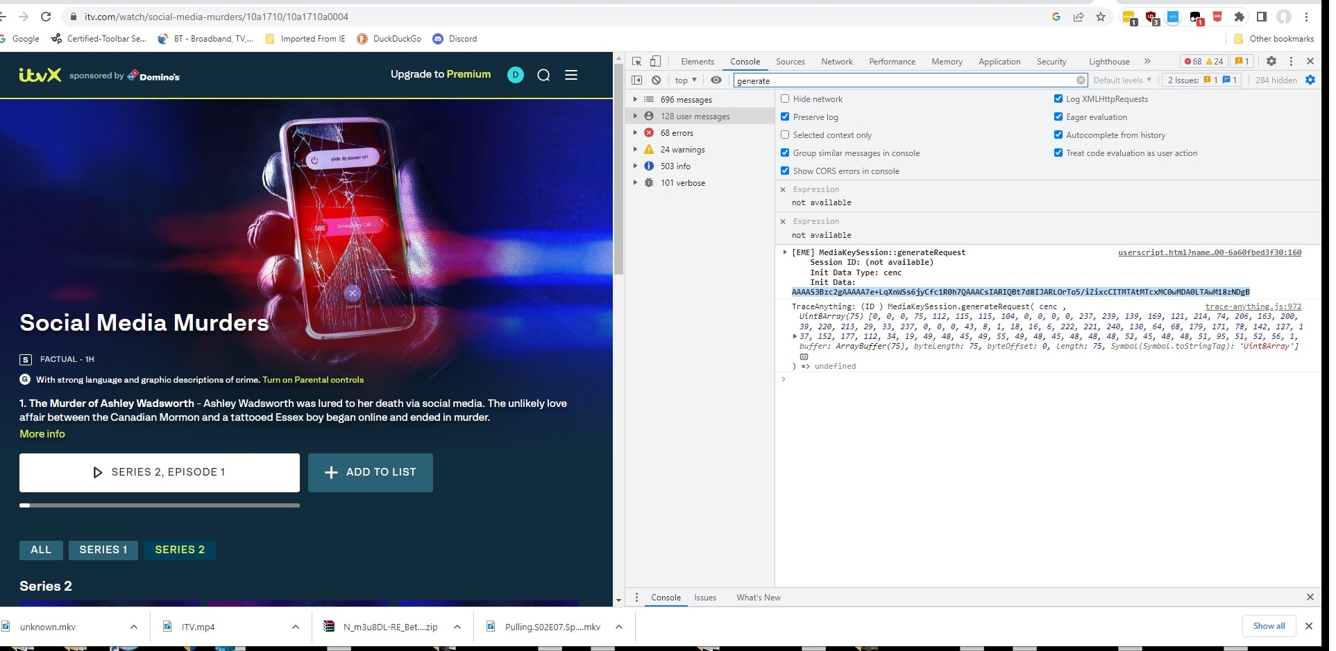This screenshot has height=651, width=1336.
Task: Show more DevTools tabs chevron
Action: (1147, 61)
